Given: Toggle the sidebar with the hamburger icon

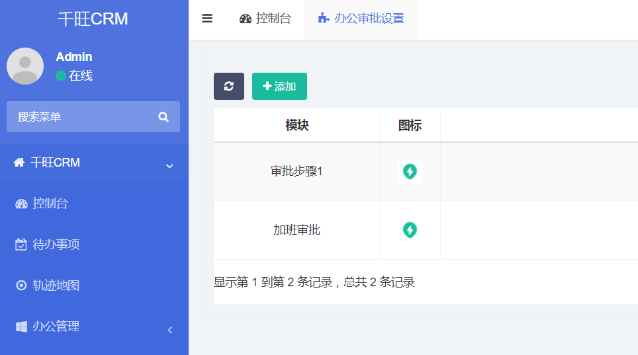Looking at the screenshot, I should [x=207, y=19].
